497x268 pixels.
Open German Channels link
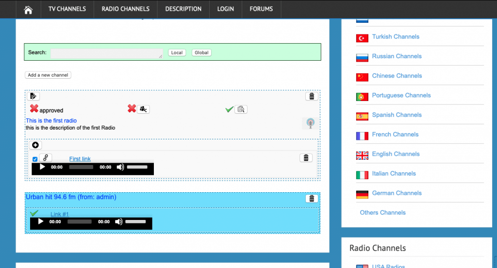tap(397, 193)
